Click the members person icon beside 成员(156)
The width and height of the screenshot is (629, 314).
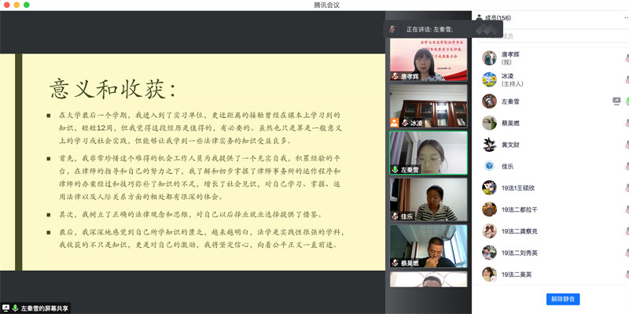click(479, 17)
